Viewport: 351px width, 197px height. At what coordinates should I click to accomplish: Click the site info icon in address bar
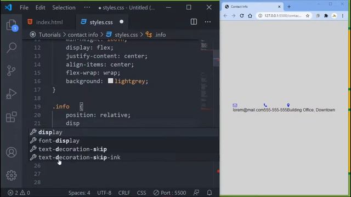(x=260, y=16)
